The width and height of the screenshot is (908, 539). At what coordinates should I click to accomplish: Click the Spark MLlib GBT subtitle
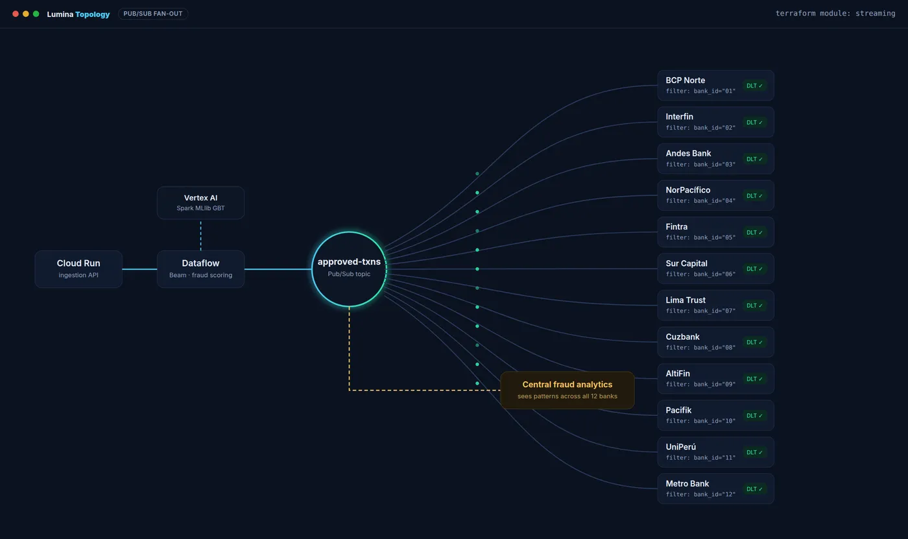[200, 208]
